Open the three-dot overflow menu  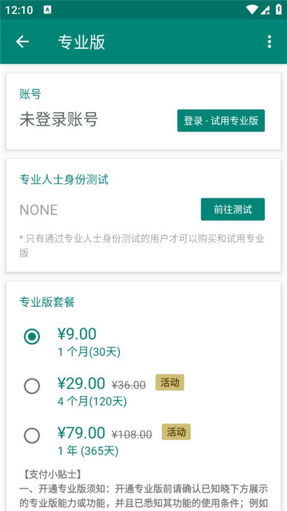pyautogui.click(x=269, y=42)
